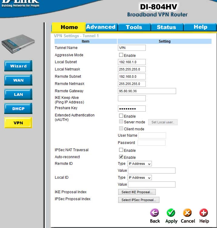Click the router device image
The width and height of the screenshot is (217, 228).
point(18,44)
